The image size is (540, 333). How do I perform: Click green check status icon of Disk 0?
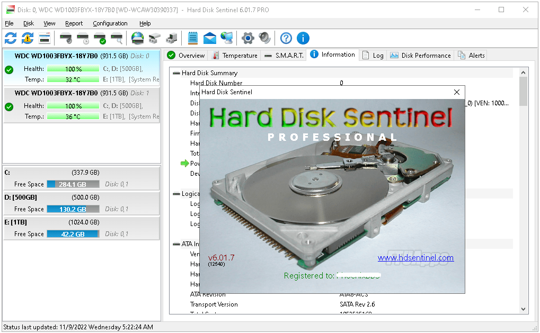[x=10, y=70]
